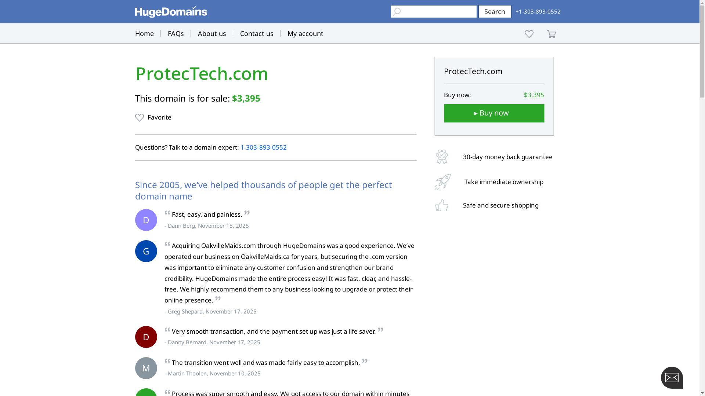Click the rocket immediate ownership icon
This screenshot has width=705, height=396.
coord(442,182)
